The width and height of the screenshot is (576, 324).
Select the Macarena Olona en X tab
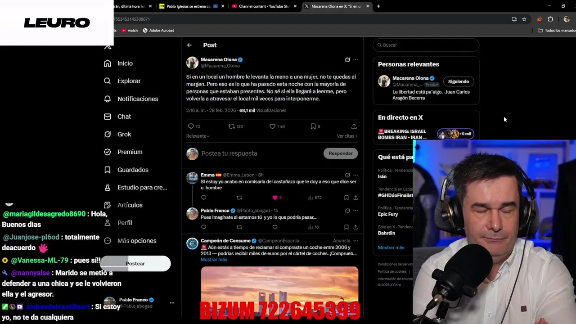[x=336, y=6]
